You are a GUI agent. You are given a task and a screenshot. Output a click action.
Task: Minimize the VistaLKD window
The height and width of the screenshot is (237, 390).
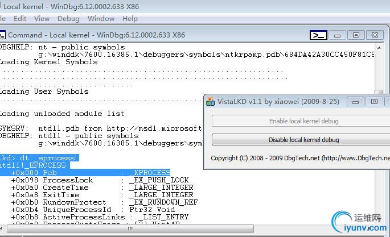[355, 102]
